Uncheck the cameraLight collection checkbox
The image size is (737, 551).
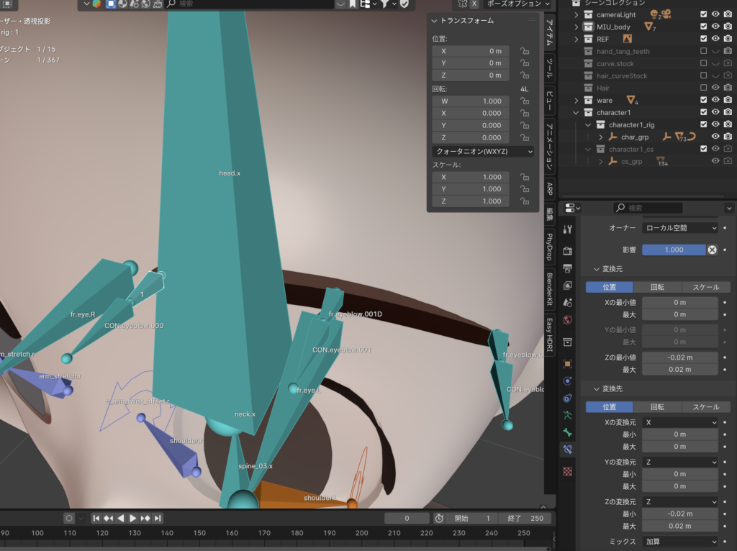pyautogui.click(x=703, y=14)
